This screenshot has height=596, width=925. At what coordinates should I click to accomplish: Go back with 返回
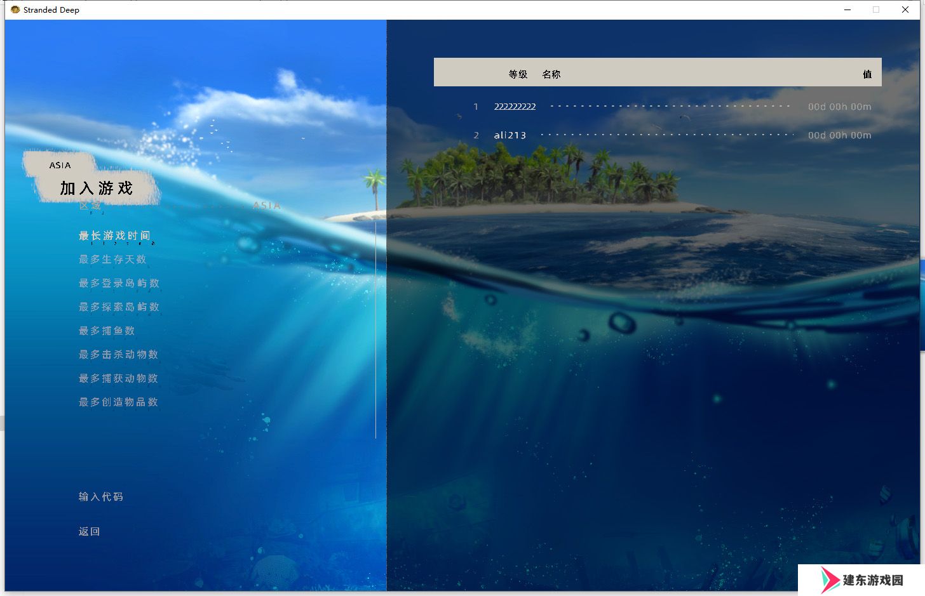click(90, 532)
